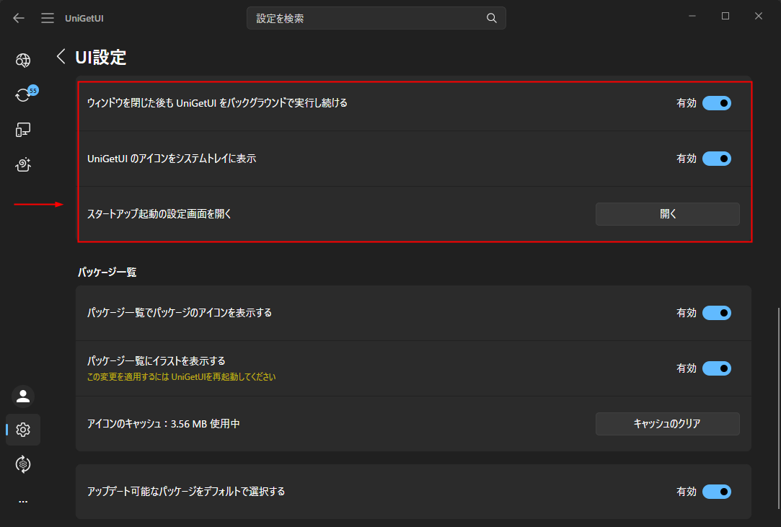Click スタートアップ起動の設定画面を開く label
Viewport: 781px width, 527px height.
tap(159, 214)
